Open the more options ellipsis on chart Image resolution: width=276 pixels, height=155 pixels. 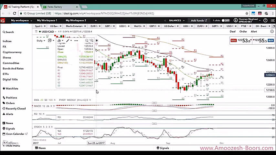(76, 41)
